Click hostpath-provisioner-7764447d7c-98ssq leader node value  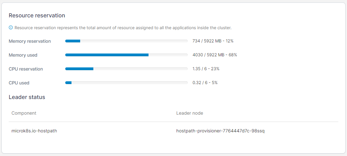pyautogui.click(x=220, y=131)
